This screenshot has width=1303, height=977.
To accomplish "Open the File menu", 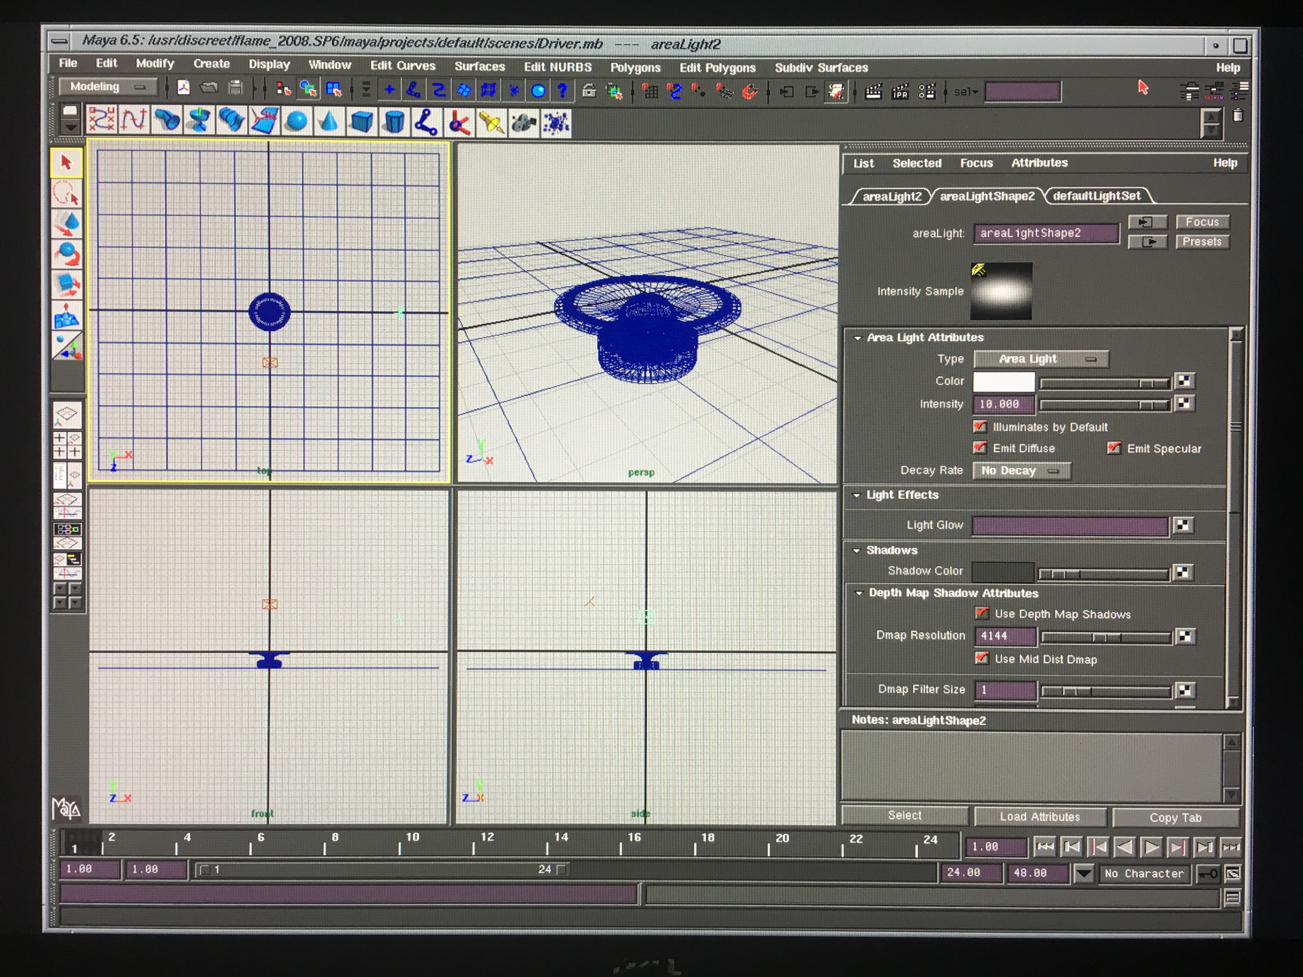I will click(68, 63).
